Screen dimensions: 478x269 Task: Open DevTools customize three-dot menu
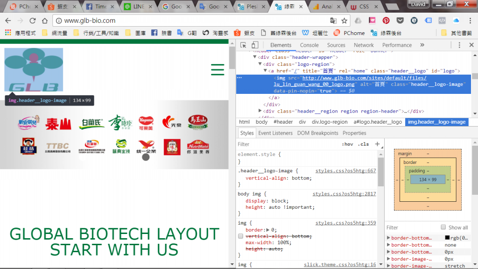[x=459, y=45]
